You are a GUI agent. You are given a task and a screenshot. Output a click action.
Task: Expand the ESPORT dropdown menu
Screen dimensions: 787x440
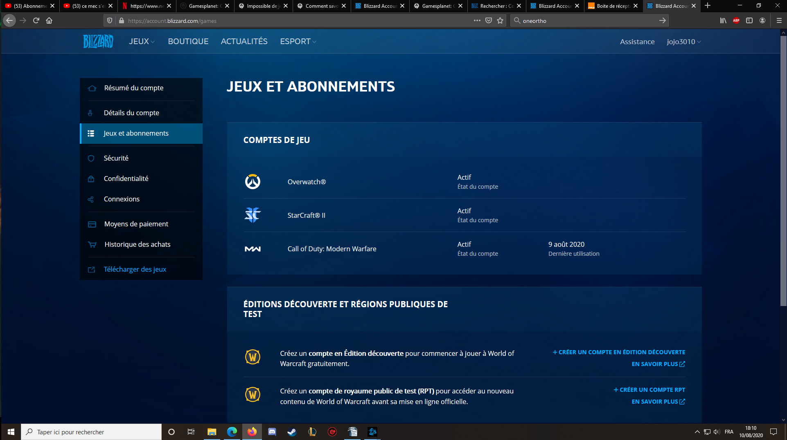(298, 41)
